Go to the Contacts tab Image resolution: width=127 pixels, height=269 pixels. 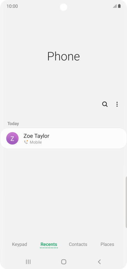[x=78, y=244]
